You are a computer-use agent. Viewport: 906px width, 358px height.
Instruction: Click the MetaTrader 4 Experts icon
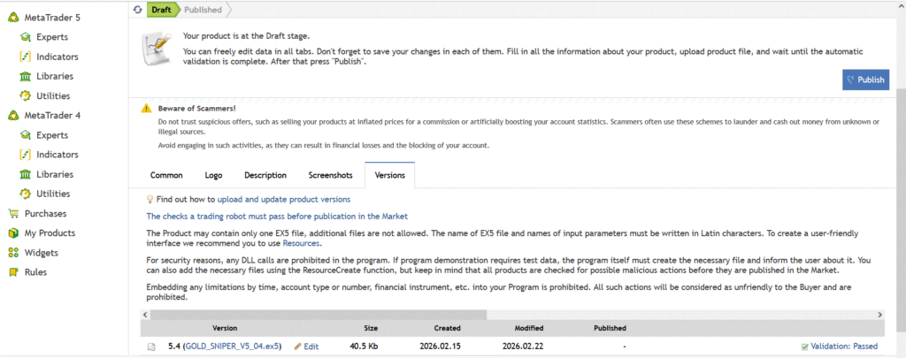(x=26, y=135)
